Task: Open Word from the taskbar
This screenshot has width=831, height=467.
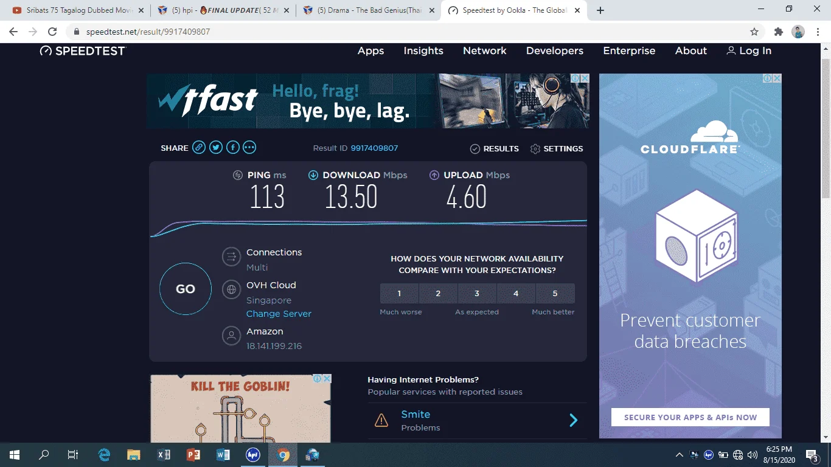Action: [223, 455]
